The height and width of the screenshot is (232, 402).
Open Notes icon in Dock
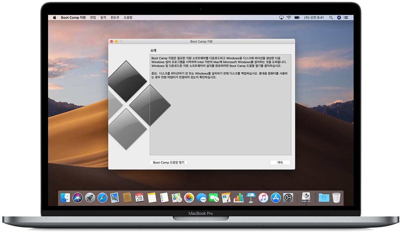coord(152,198)
